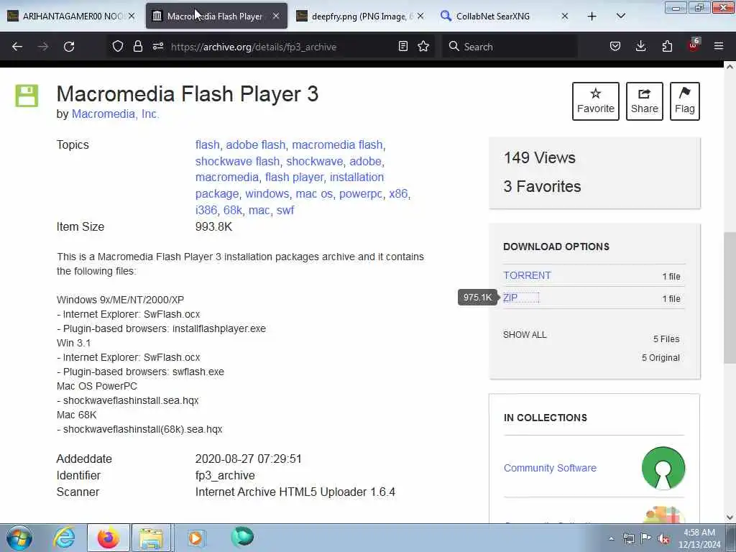Download the ZIP file option
This screenshot has width=736, height=552.
tap(510, 298)
